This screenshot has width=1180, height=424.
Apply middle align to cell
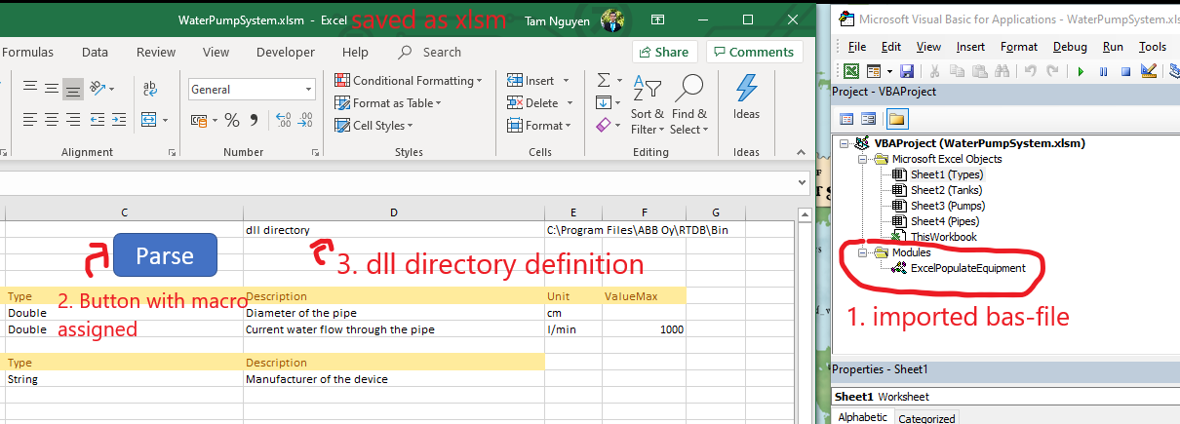[52, 89]
